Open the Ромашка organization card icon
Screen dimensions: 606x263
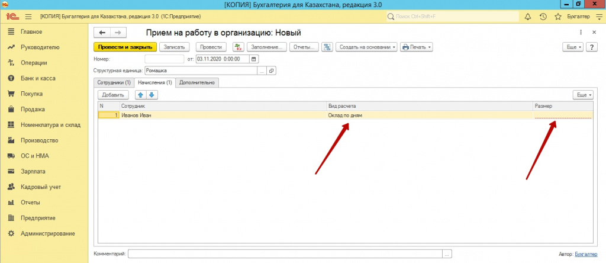pos(271,70)
